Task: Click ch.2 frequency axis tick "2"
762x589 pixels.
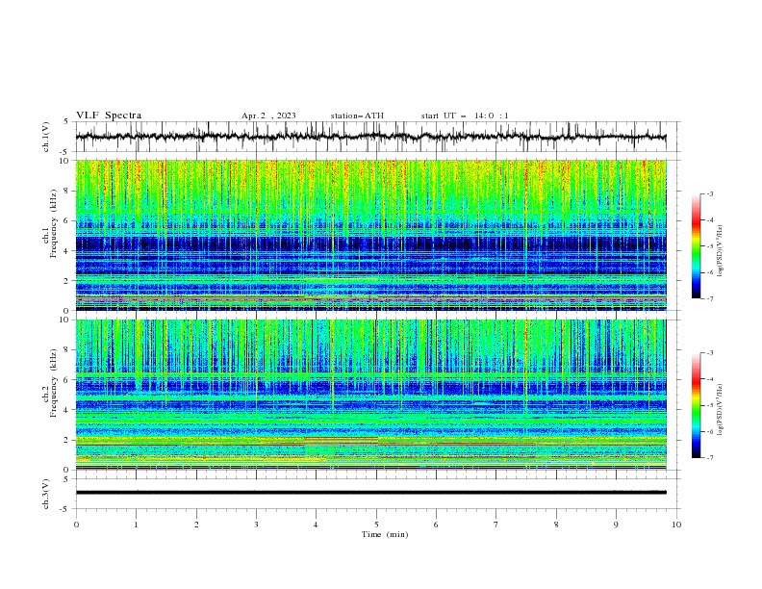Action: (66, 440)
